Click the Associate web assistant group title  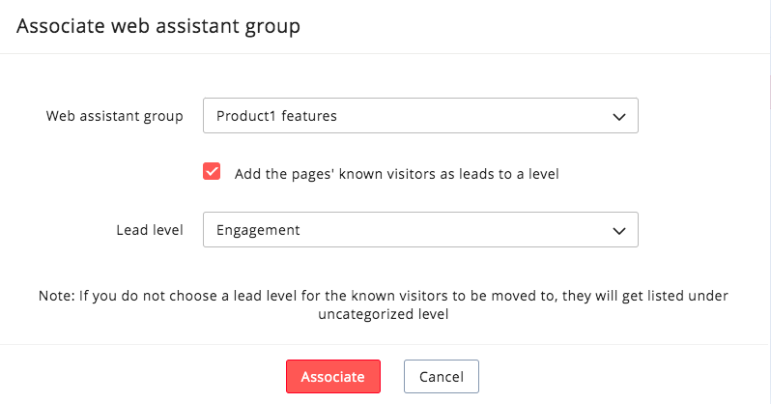click(158, 26)
